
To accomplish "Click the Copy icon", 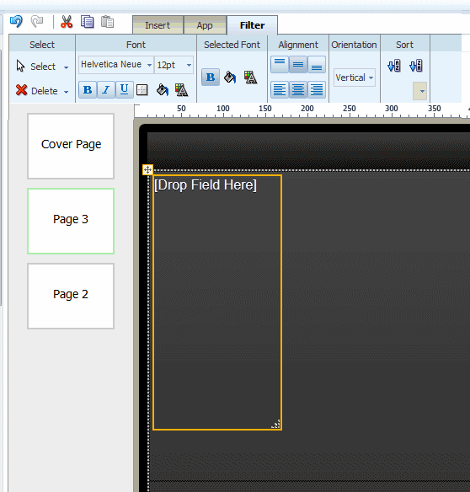I will (87, 22).
